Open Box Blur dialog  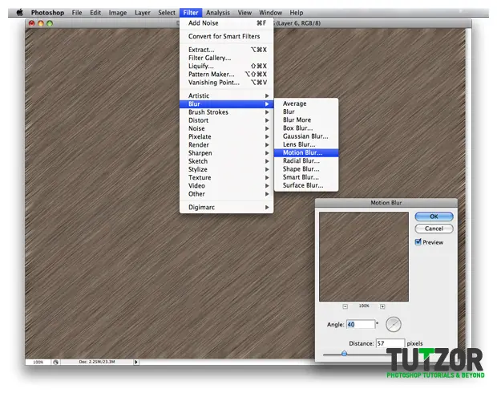pyautogui.click(x=306, y=128)
